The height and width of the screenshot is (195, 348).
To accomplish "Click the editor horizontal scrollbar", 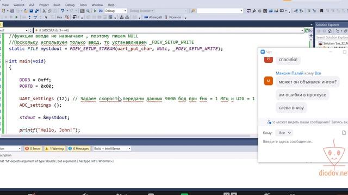I will point(126,136).
